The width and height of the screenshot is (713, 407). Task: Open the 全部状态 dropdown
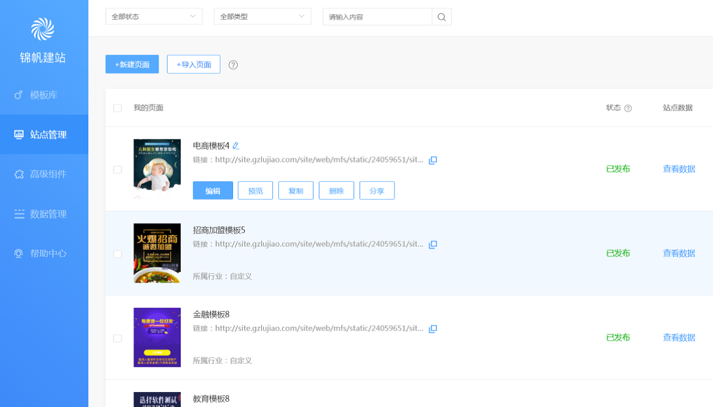pos(153,16)
